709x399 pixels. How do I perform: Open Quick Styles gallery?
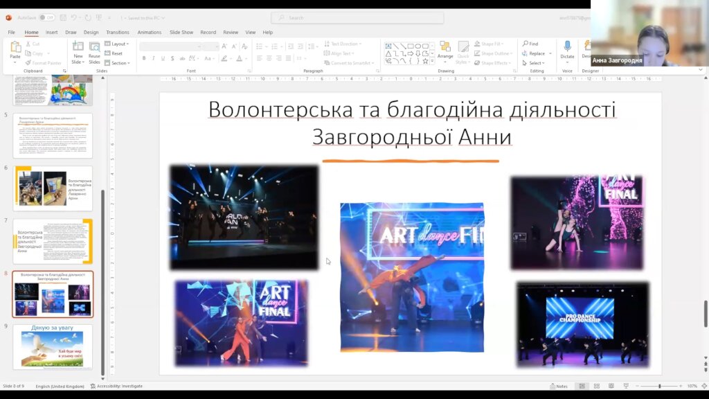point(463,52)
